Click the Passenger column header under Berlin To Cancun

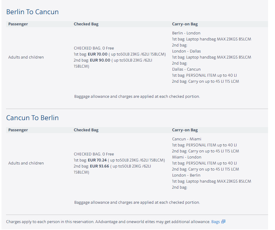(18, 24)
